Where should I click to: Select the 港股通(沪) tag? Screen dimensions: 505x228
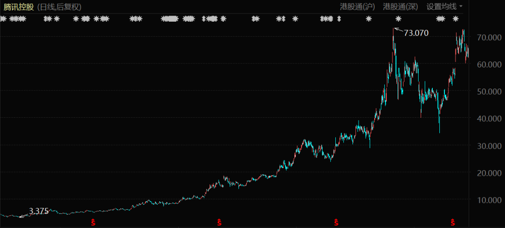click(x=358, y=7)
